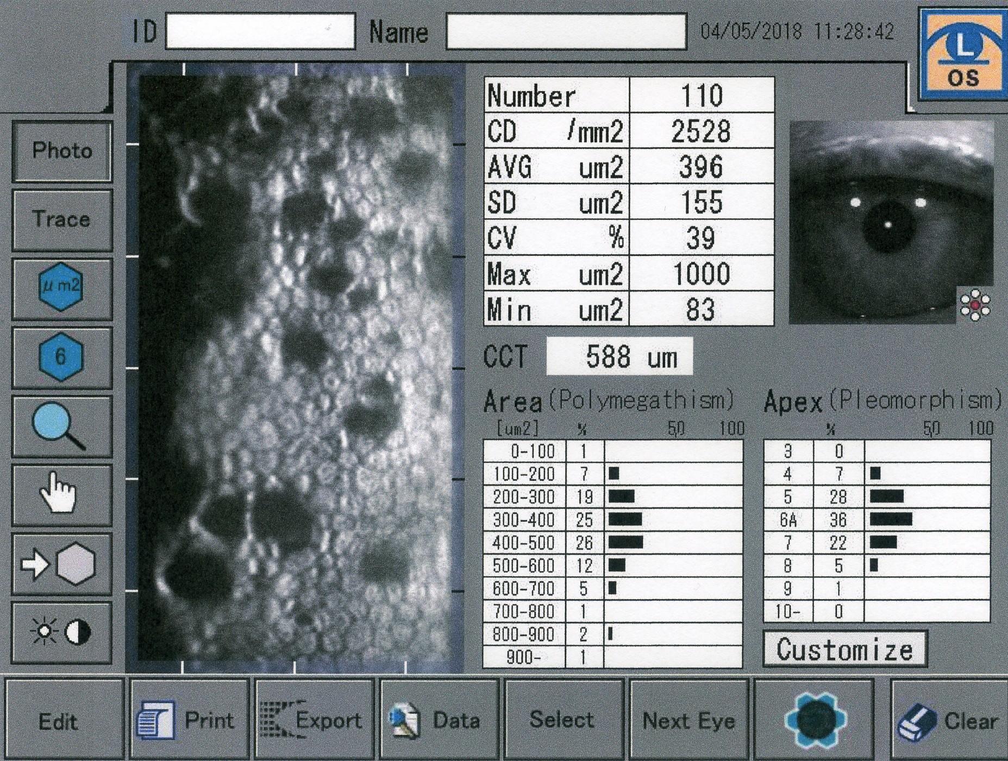Export the analysis results
The height and width of the screenshot is (761, 1008).
314,720
